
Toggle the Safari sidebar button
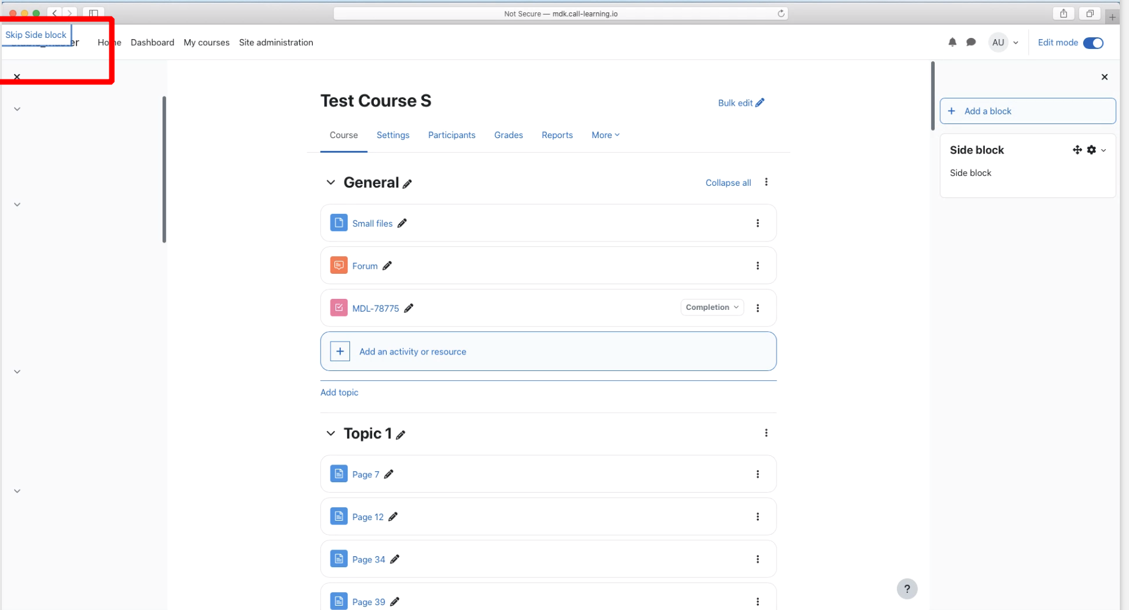coord(93,13)
